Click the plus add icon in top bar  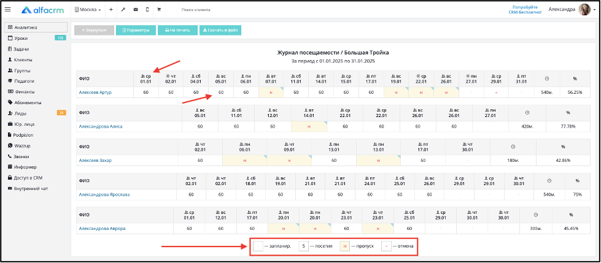tap(111, 10)
